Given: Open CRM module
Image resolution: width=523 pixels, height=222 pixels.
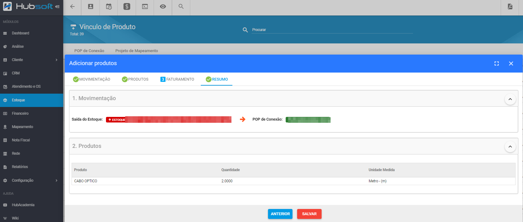Looking at the screenshot, I should click(16, 73).
